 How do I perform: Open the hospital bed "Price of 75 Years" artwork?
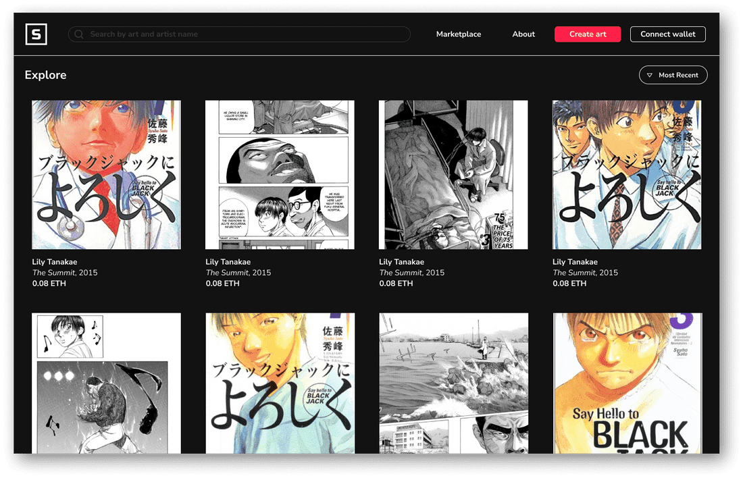pyautogui.click(x=453, y=174)
